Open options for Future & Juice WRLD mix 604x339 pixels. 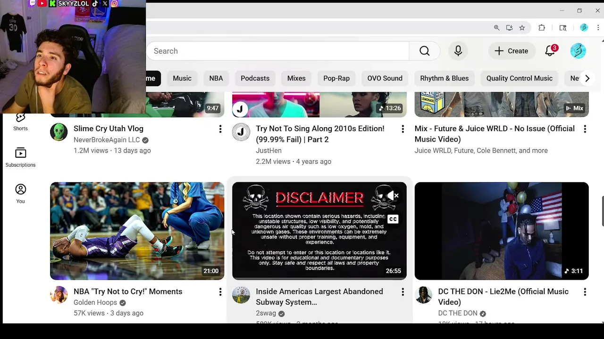coord(585,129)
